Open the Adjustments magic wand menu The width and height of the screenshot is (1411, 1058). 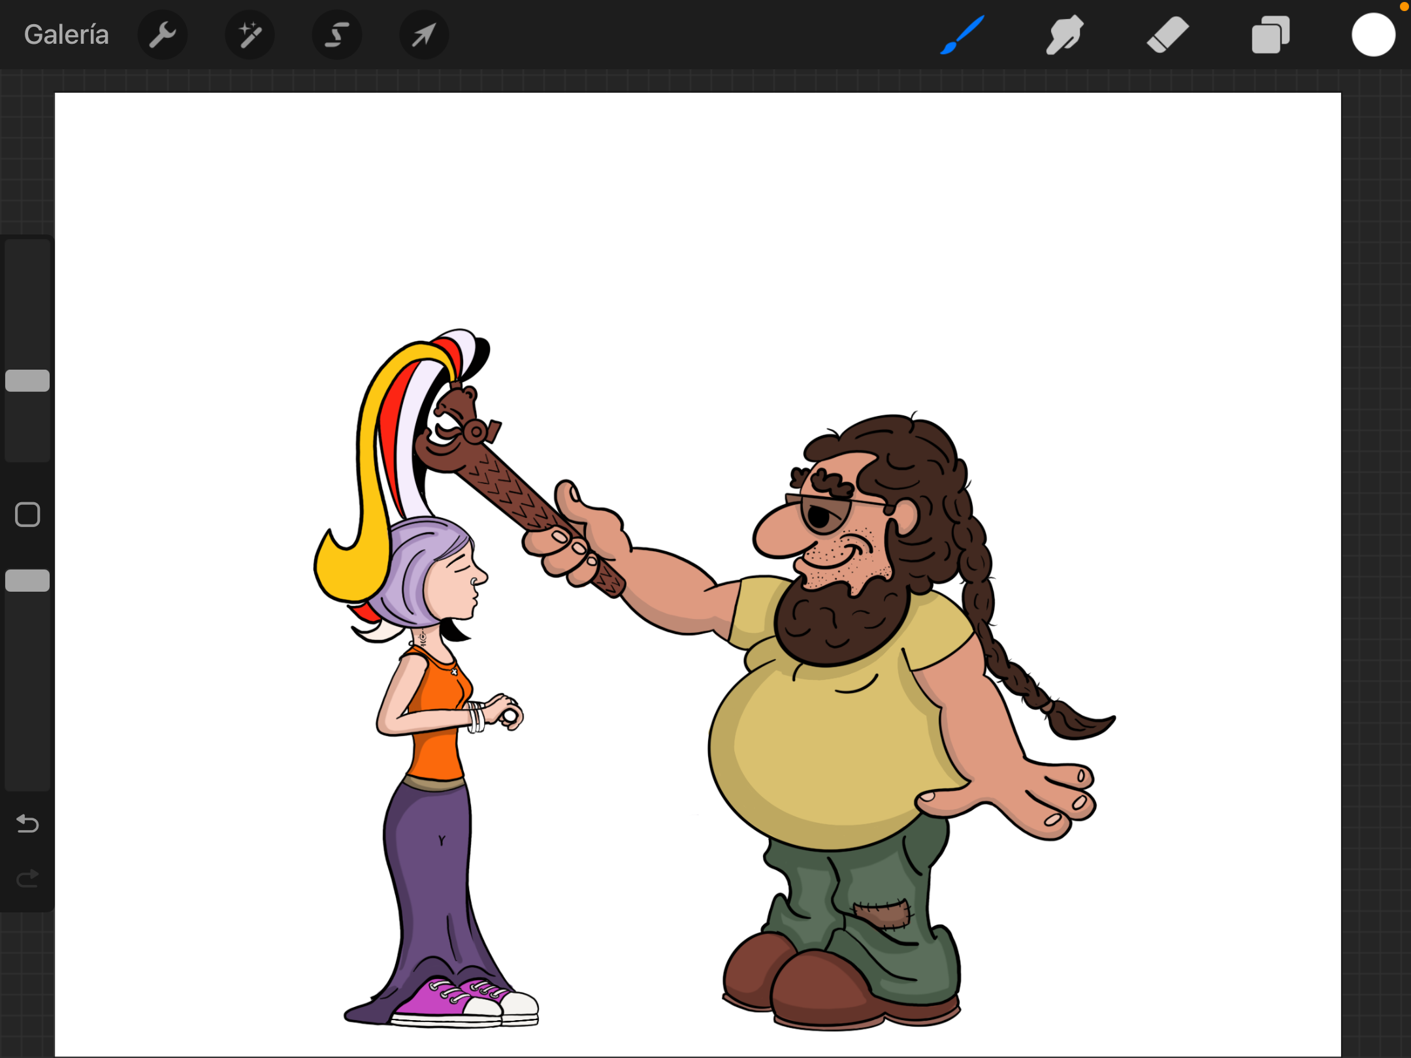pos(250,35)
